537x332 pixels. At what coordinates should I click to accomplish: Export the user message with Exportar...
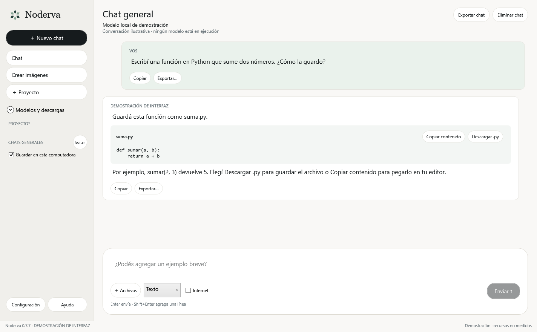[x=167, y=78]
